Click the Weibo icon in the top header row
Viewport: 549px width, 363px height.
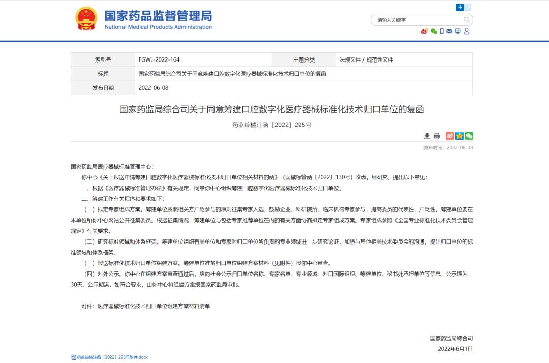point(423,32)
